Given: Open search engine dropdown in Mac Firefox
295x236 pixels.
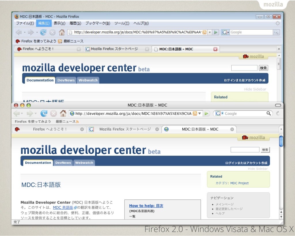Looking at the screenshot, I should click(222, 113).
